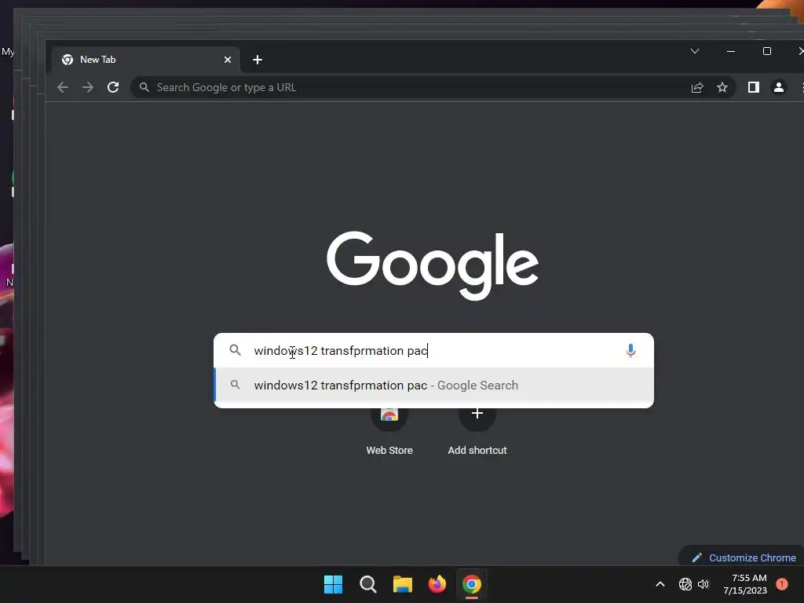804x603 pixels.
Task: Share this page via share icon
Action: point(697,88)
